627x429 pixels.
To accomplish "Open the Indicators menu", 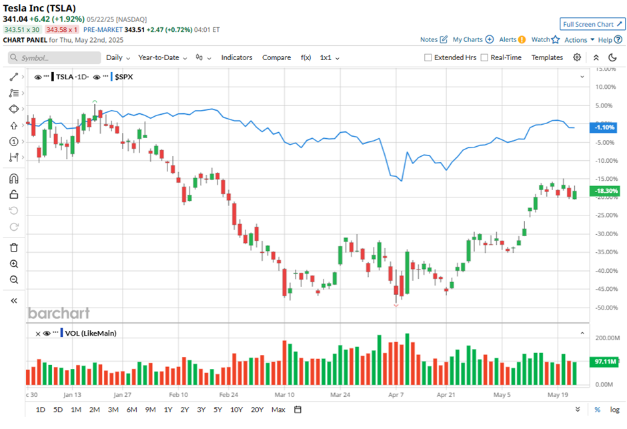I will (x=237, y=57).
